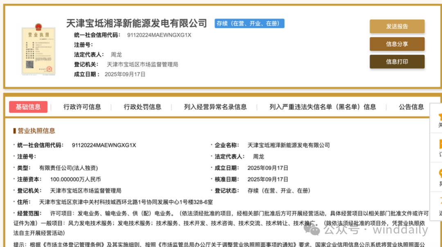Click the company title 天津宝坻湘泽新能源发电有限公司 in header
This screenshot has height=247, width=442.
137,23
